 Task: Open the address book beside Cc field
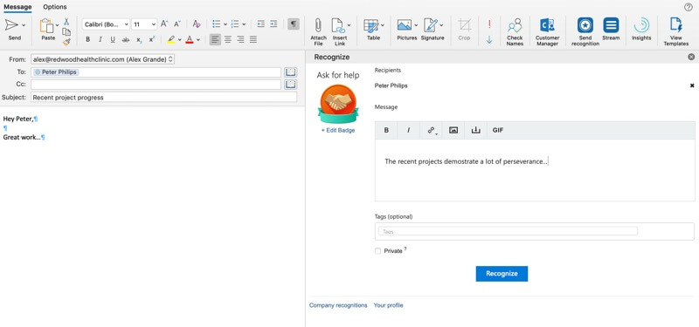point(291,84)
